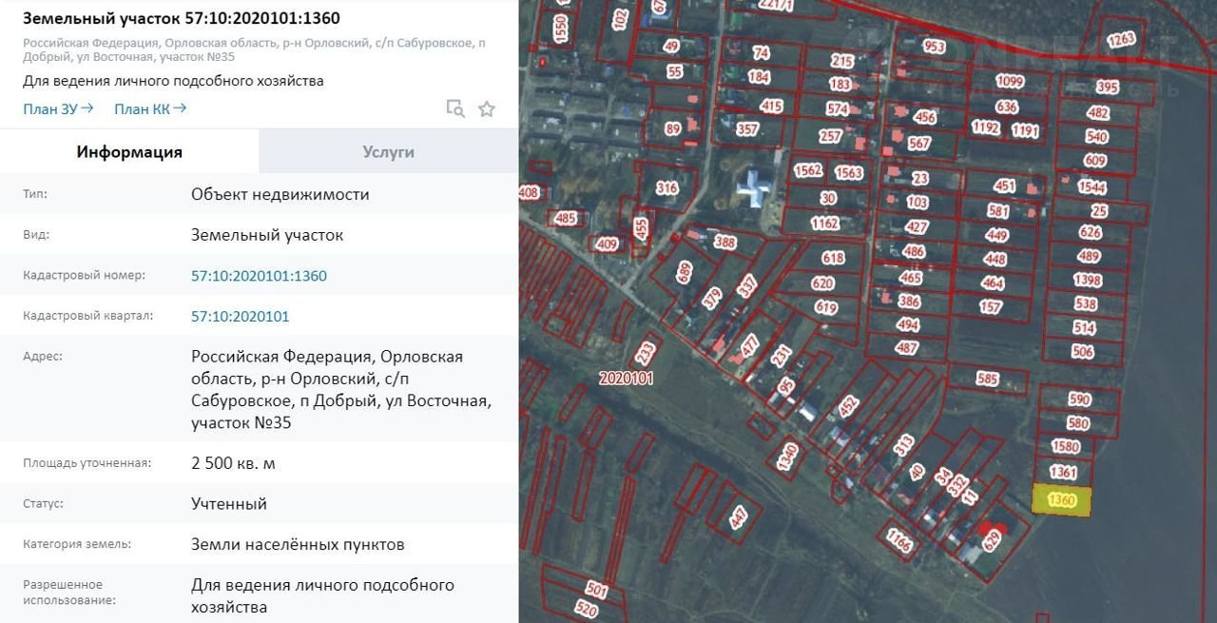Select parcel 1361 on the map
This screenshot has height=623, width=1217.
coord(1063,472)
